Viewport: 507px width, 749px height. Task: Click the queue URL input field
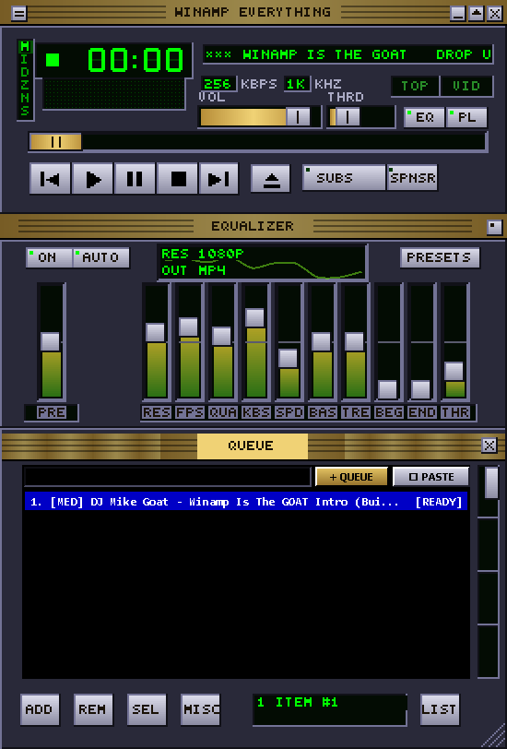coord(168,477)
